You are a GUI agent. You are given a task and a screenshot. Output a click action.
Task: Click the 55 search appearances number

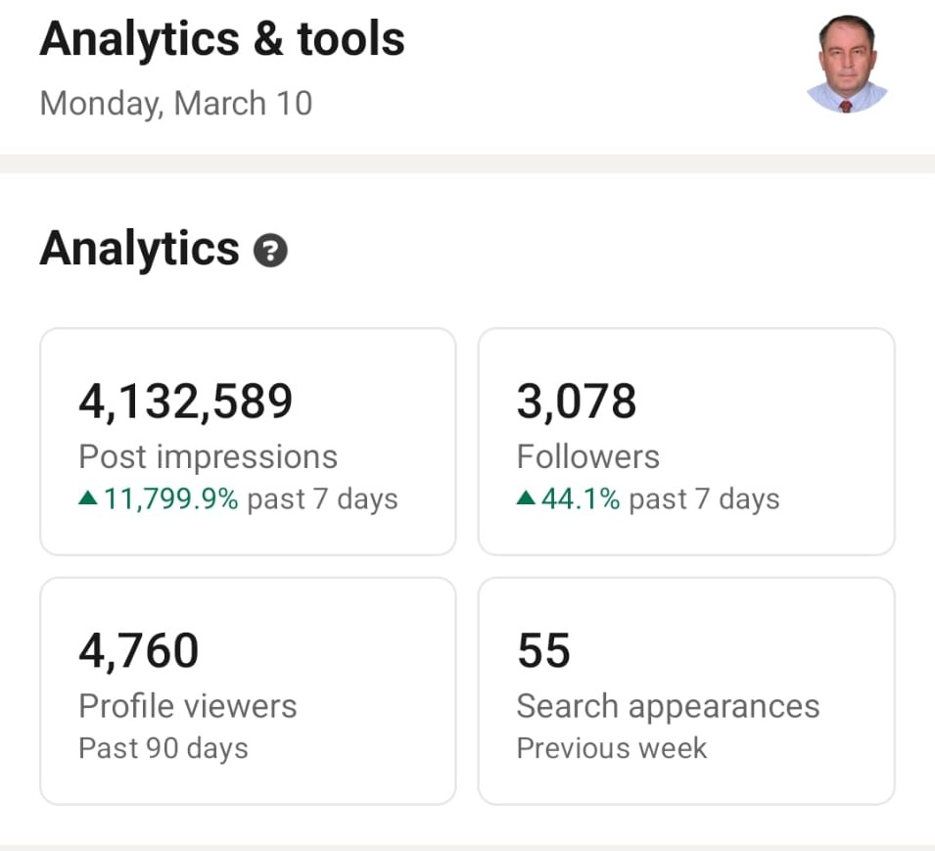(x=543, y=650)
